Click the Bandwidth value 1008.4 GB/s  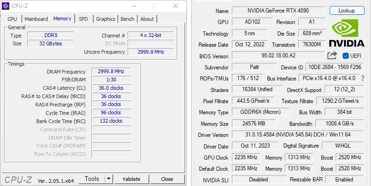[340, 123]
